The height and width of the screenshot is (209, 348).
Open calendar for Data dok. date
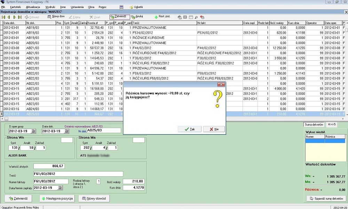point(66,131)
